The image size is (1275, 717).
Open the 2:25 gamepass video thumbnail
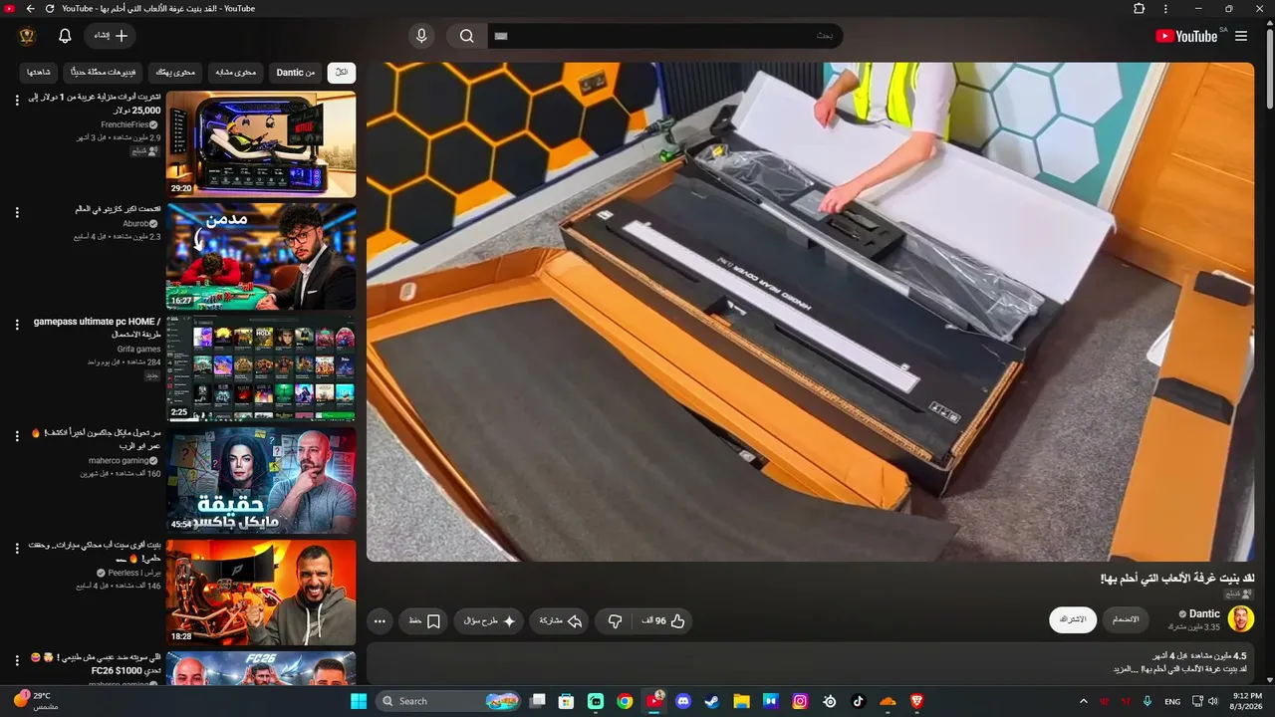(261, 368)
